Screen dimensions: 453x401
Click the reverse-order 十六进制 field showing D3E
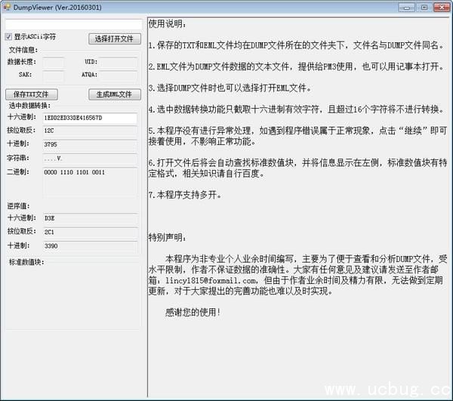point(89,218)
